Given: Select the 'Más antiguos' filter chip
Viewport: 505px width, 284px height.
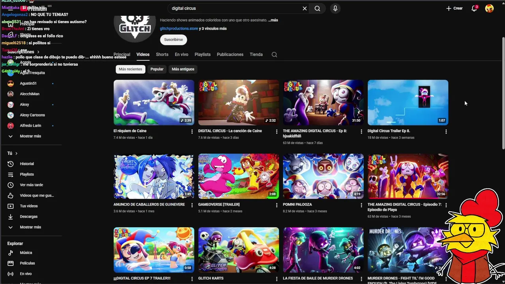Looking at the screenshot, I should coord(183,69).
